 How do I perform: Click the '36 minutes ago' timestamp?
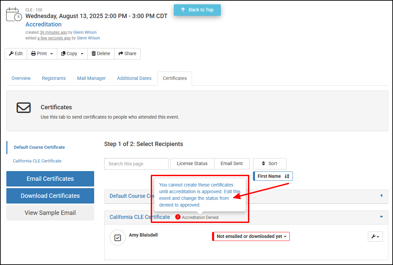pyautogui.click(x=53, y=32)
